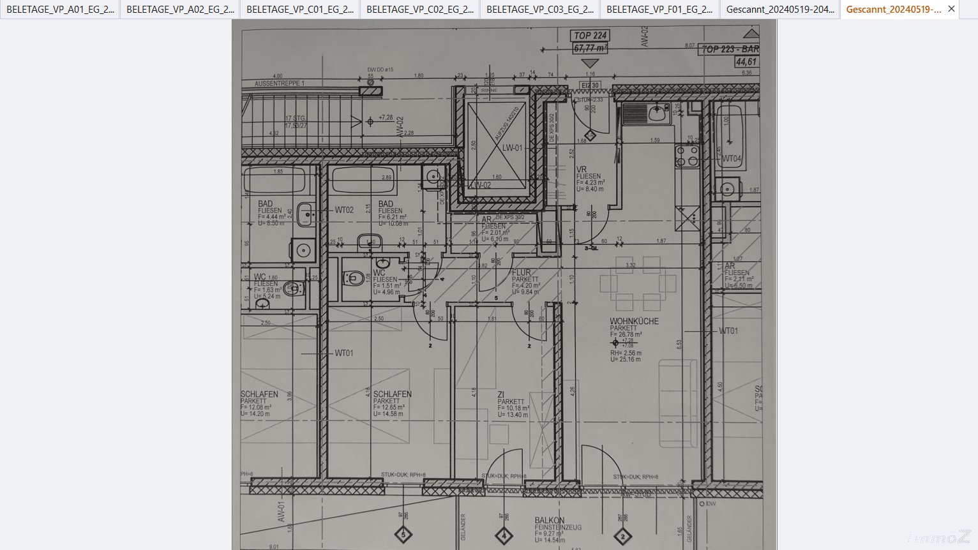
Task: Click the TOP 223 label
Action: tap(730, 49)
